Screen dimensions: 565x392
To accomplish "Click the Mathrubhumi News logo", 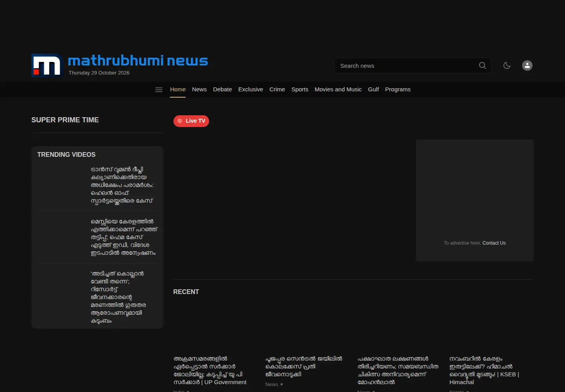I will 120,65.
